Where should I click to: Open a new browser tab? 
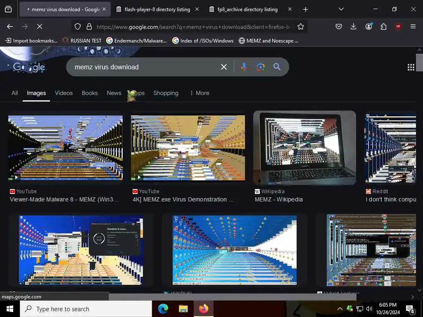(x=305, y=9)
